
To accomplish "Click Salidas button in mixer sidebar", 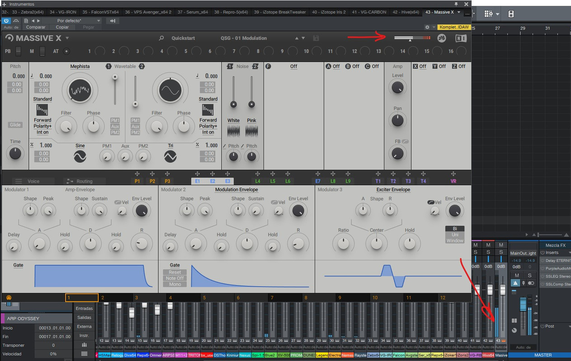I will (x=84, y=318).
